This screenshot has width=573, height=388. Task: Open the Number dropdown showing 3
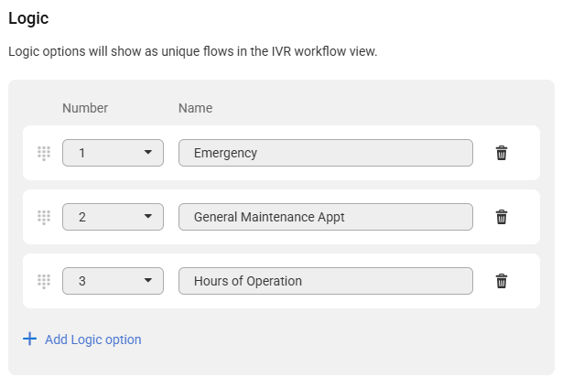(113, 281)
